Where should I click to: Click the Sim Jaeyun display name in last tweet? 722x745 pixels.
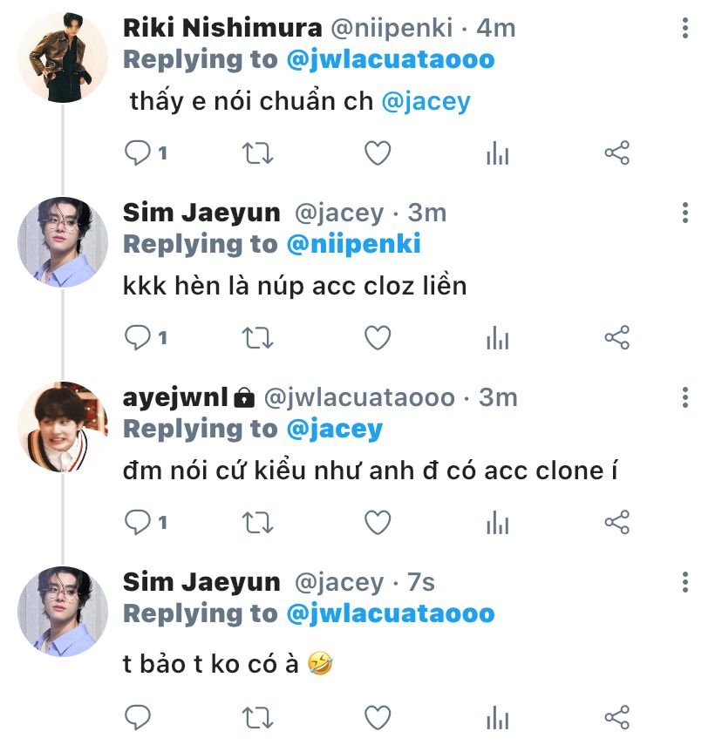click(201, 582)
